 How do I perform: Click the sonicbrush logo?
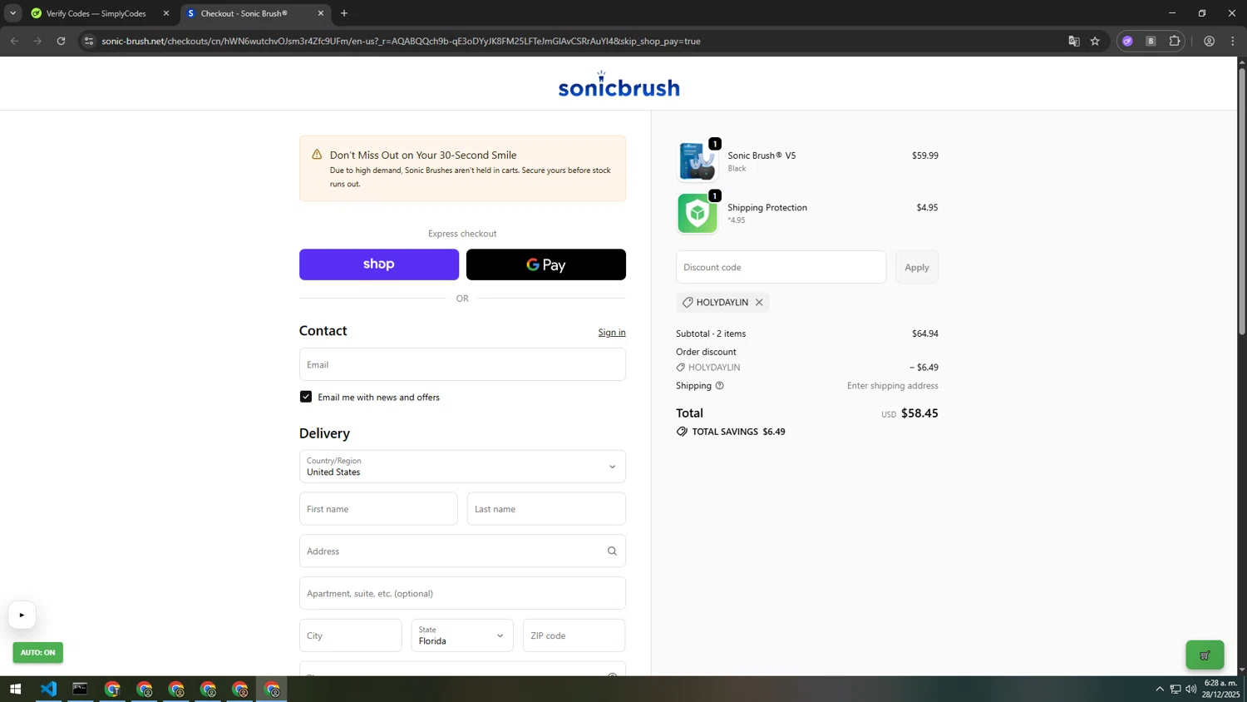click(x=619, y=84)
